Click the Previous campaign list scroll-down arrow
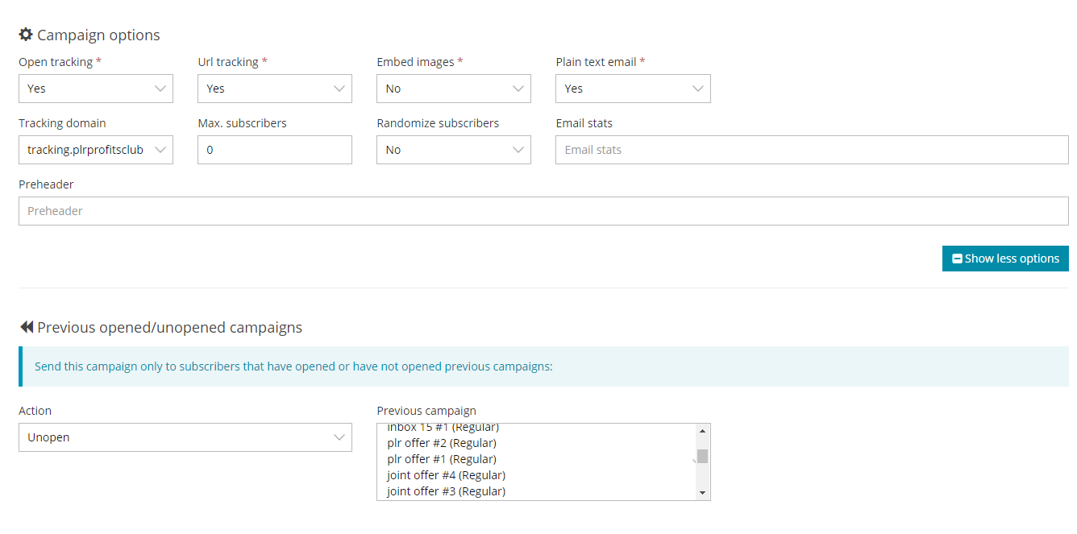The image size is (1077, 534). click(x=702, y=493)
